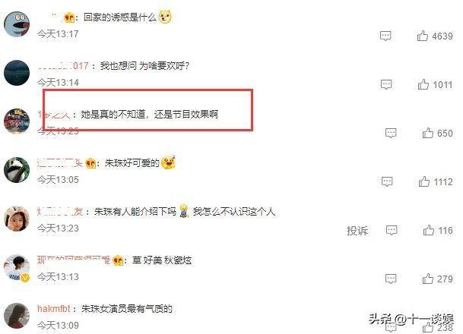Open reply for 我也想问 为啥要欢呼 comment

pyautogui.click(x=386, y=84)
